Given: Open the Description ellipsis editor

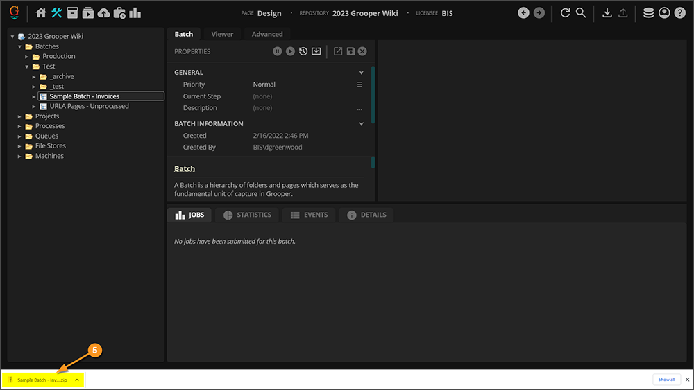Looking at the screenshot, I should coord(359,109).
